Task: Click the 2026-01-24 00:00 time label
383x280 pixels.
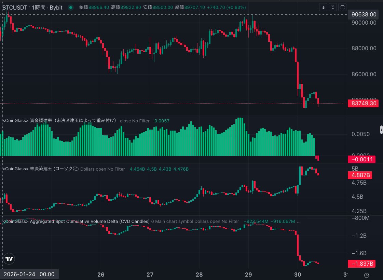Action: 29,274
